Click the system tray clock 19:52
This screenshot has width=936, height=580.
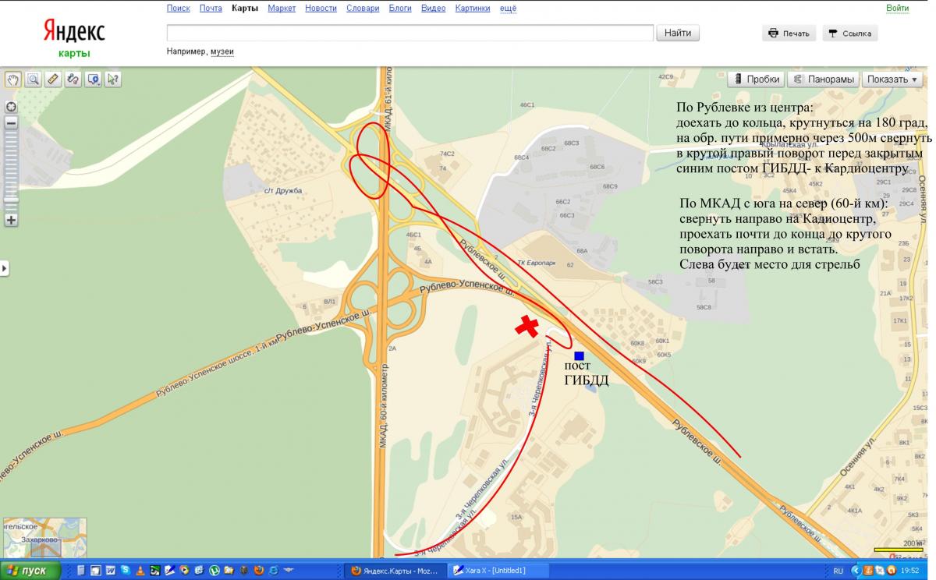pyautogui.click(x=910, y=571)
